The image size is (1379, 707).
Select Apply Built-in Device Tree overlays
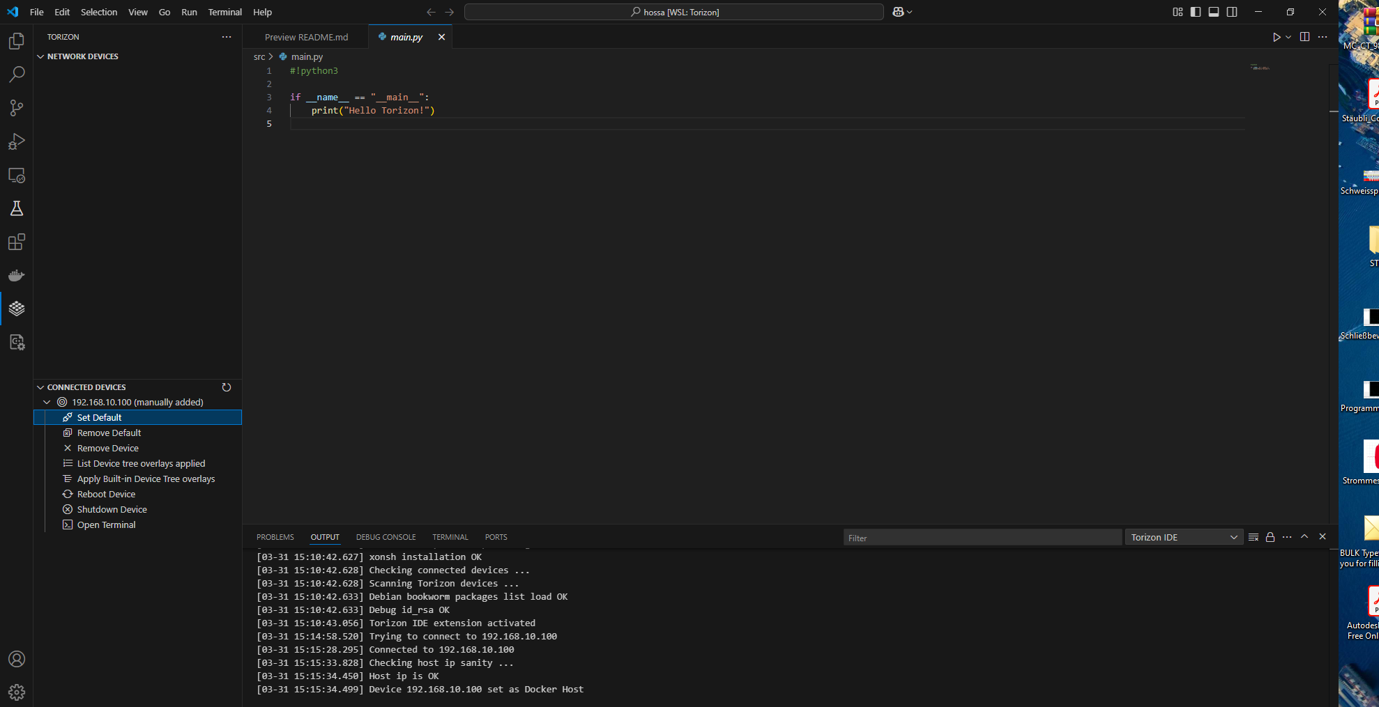[138, 479]
